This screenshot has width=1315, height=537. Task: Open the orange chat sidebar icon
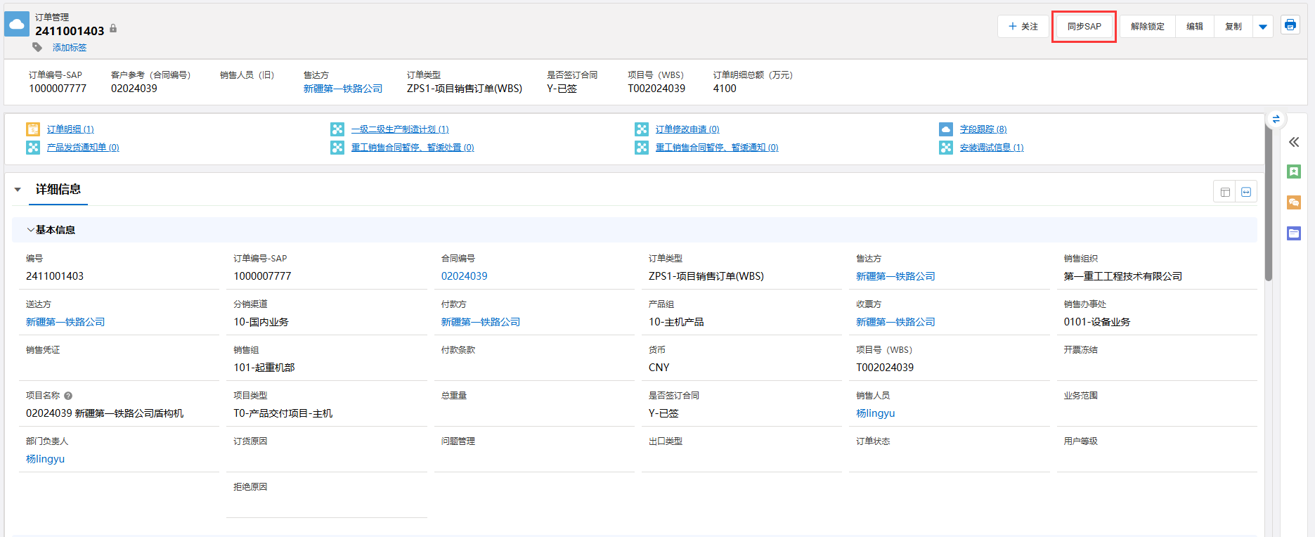1293,202
